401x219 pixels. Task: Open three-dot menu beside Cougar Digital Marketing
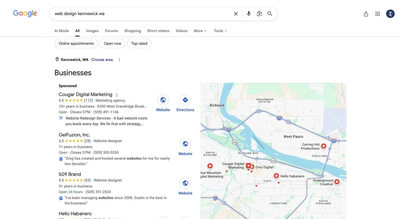[x=117, y=95]
